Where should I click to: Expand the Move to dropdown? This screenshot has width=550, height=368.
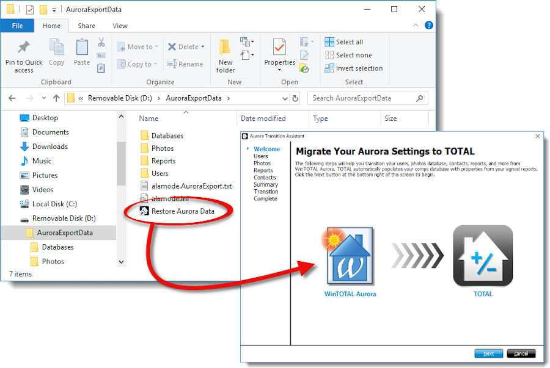156,46
